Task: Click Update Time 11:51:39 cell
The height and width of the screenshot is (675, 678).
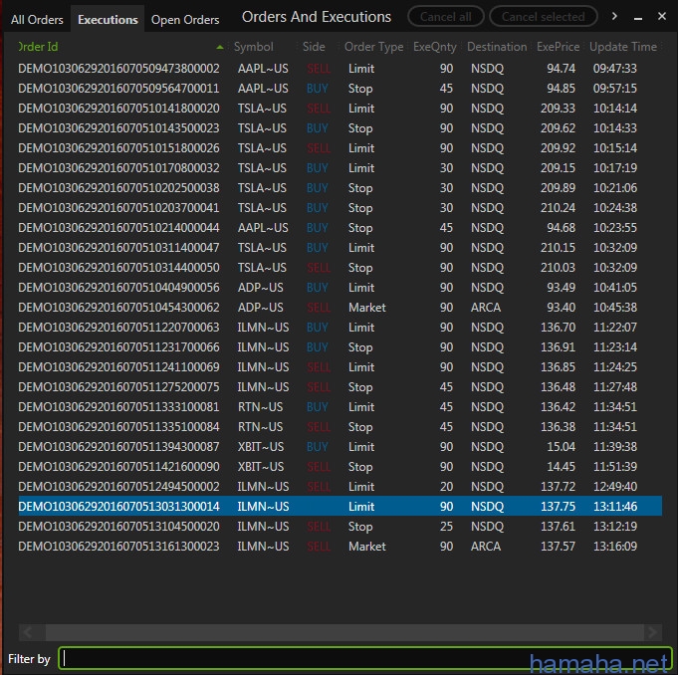Action: tap(615, 466)
